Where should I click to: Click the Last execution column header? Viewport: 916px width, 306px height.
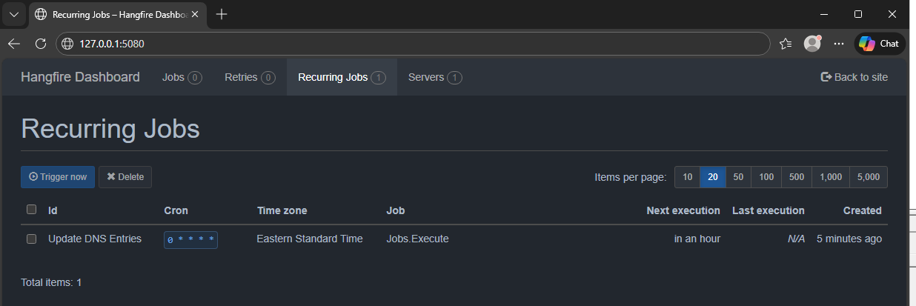pos(769,210)
